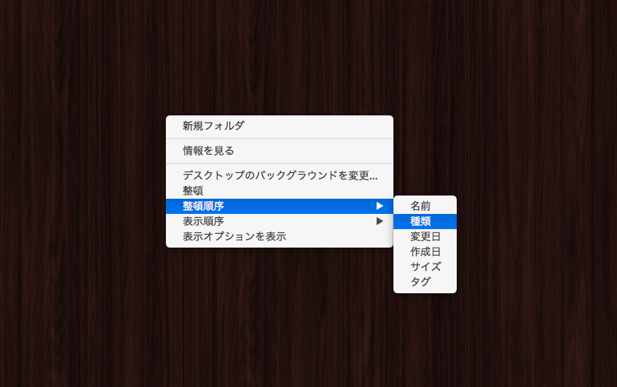Click wood wallpaper left of the context menu
The height and width of the screenshot is (387, 617).
[80, 184]
